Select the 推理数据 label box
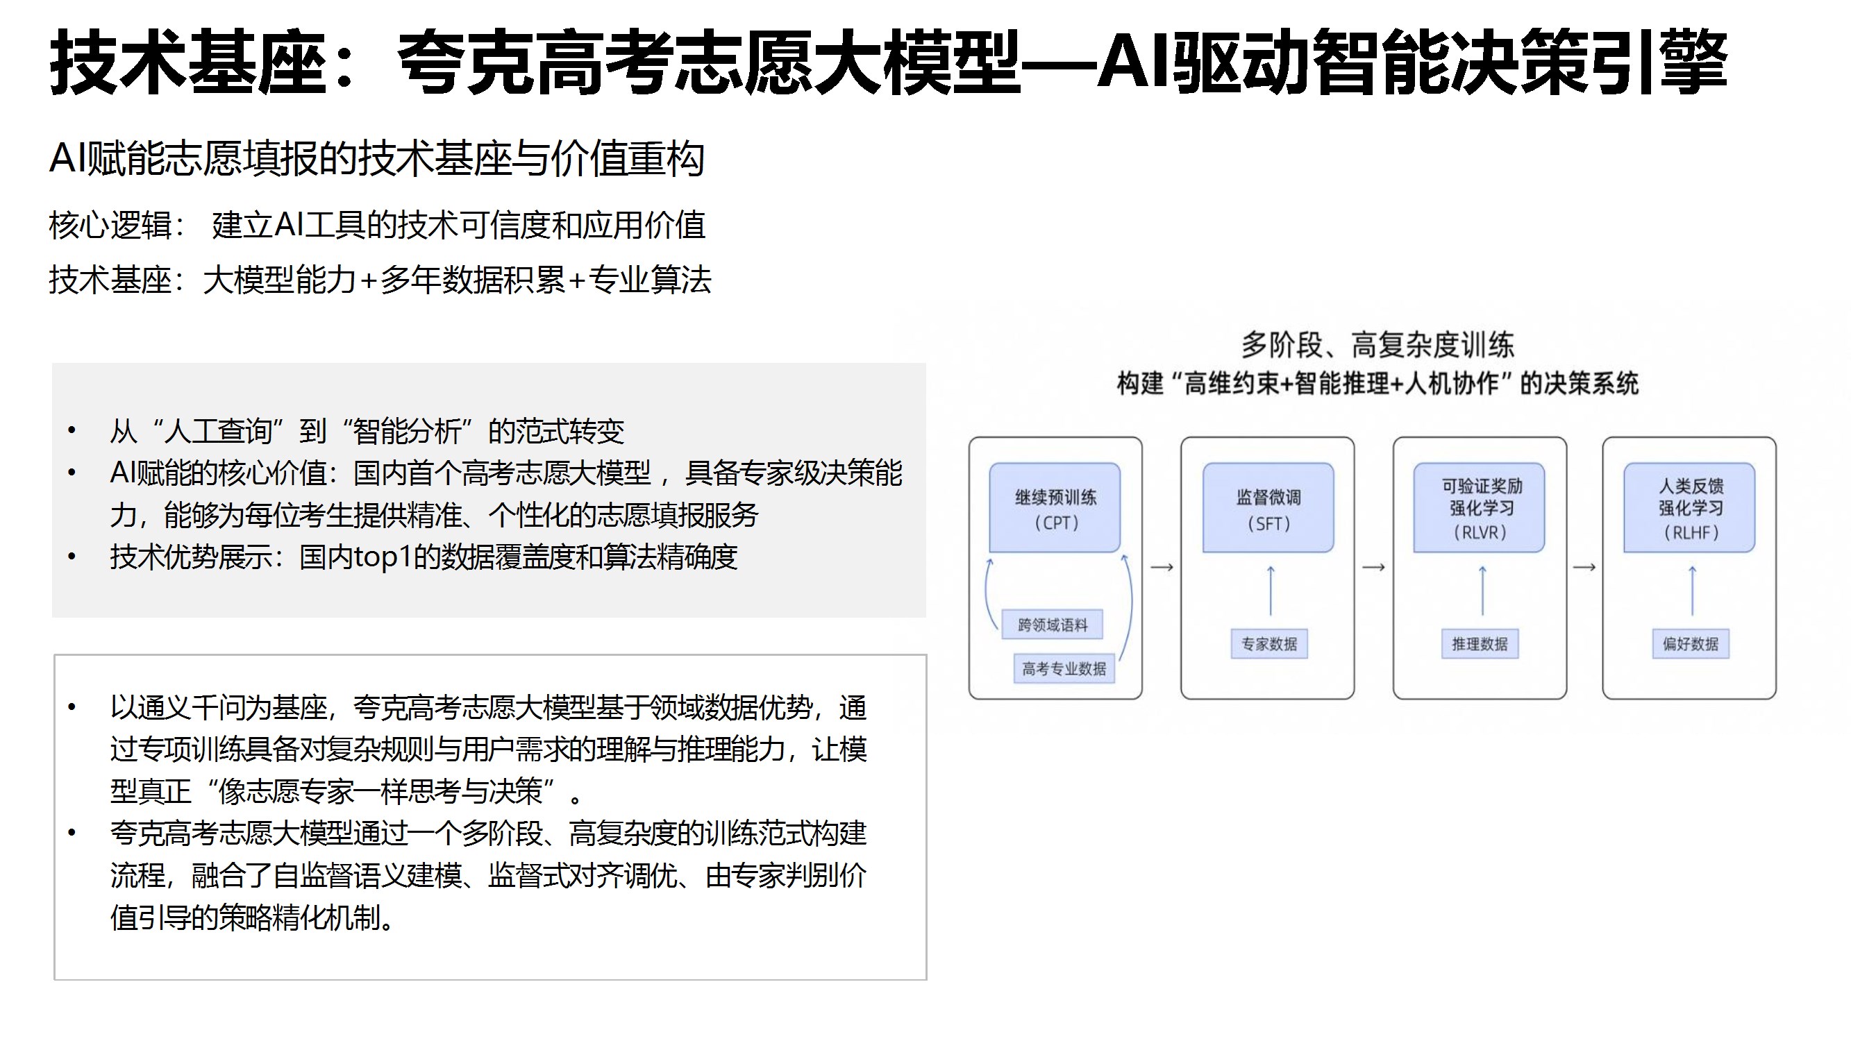Image resolution: width=1851 pixels, height=1041 pixels. pos(1480,644)
